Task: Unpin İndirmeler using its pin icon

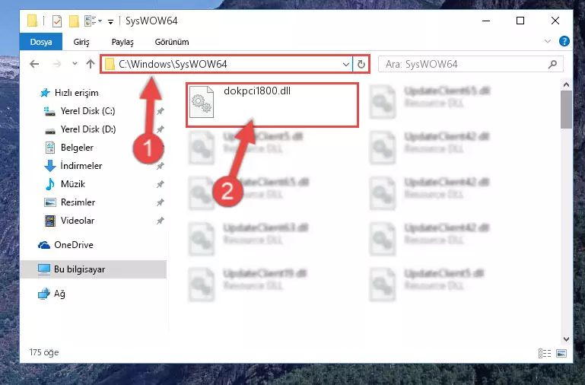Action: coord(160,166)
